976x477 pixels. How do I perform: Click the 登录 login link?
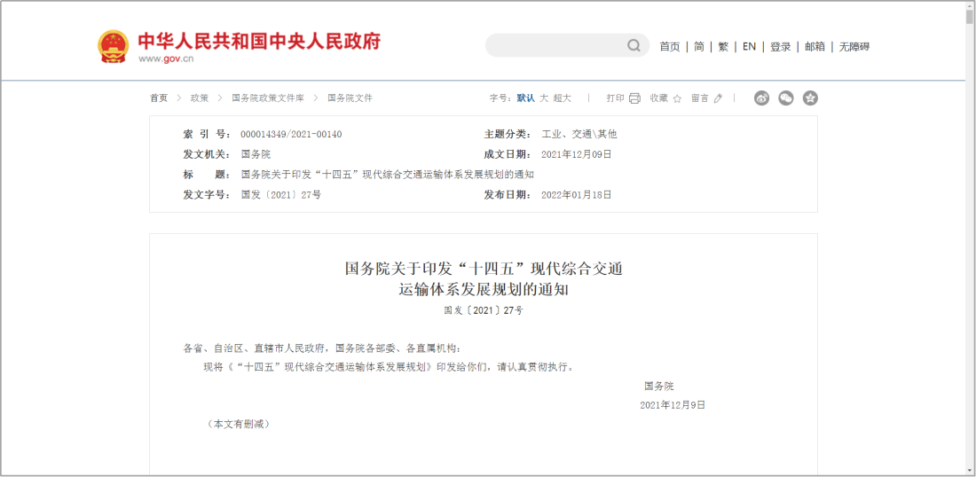click(780, 47)
